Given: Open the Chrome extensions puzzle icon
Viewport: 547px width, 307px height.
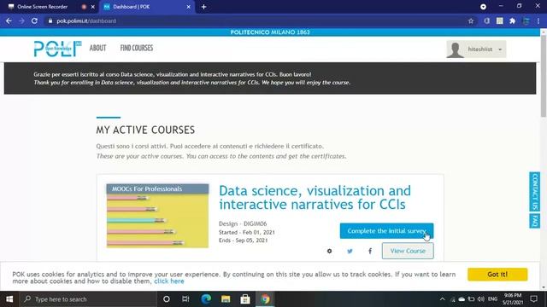Looking at the screenshot, I should point(513,20).
